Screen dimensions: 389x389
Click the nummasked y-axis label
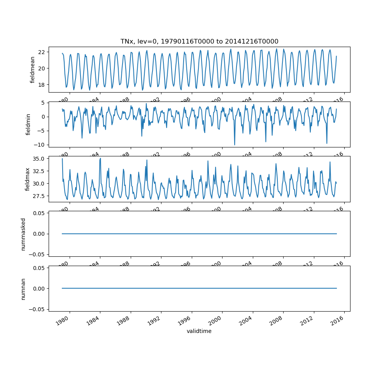(x=23, y=234)
